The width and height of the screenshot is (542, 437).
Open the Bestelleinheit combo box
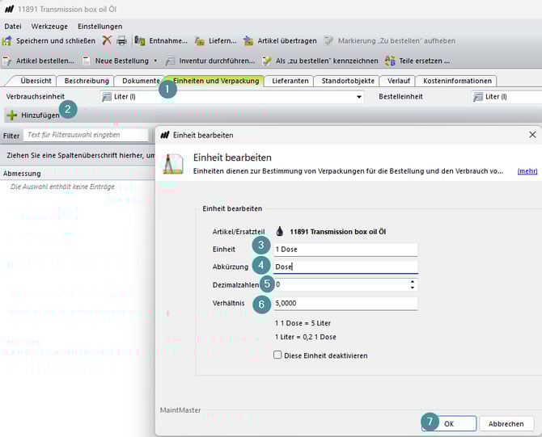coord(506,97)
